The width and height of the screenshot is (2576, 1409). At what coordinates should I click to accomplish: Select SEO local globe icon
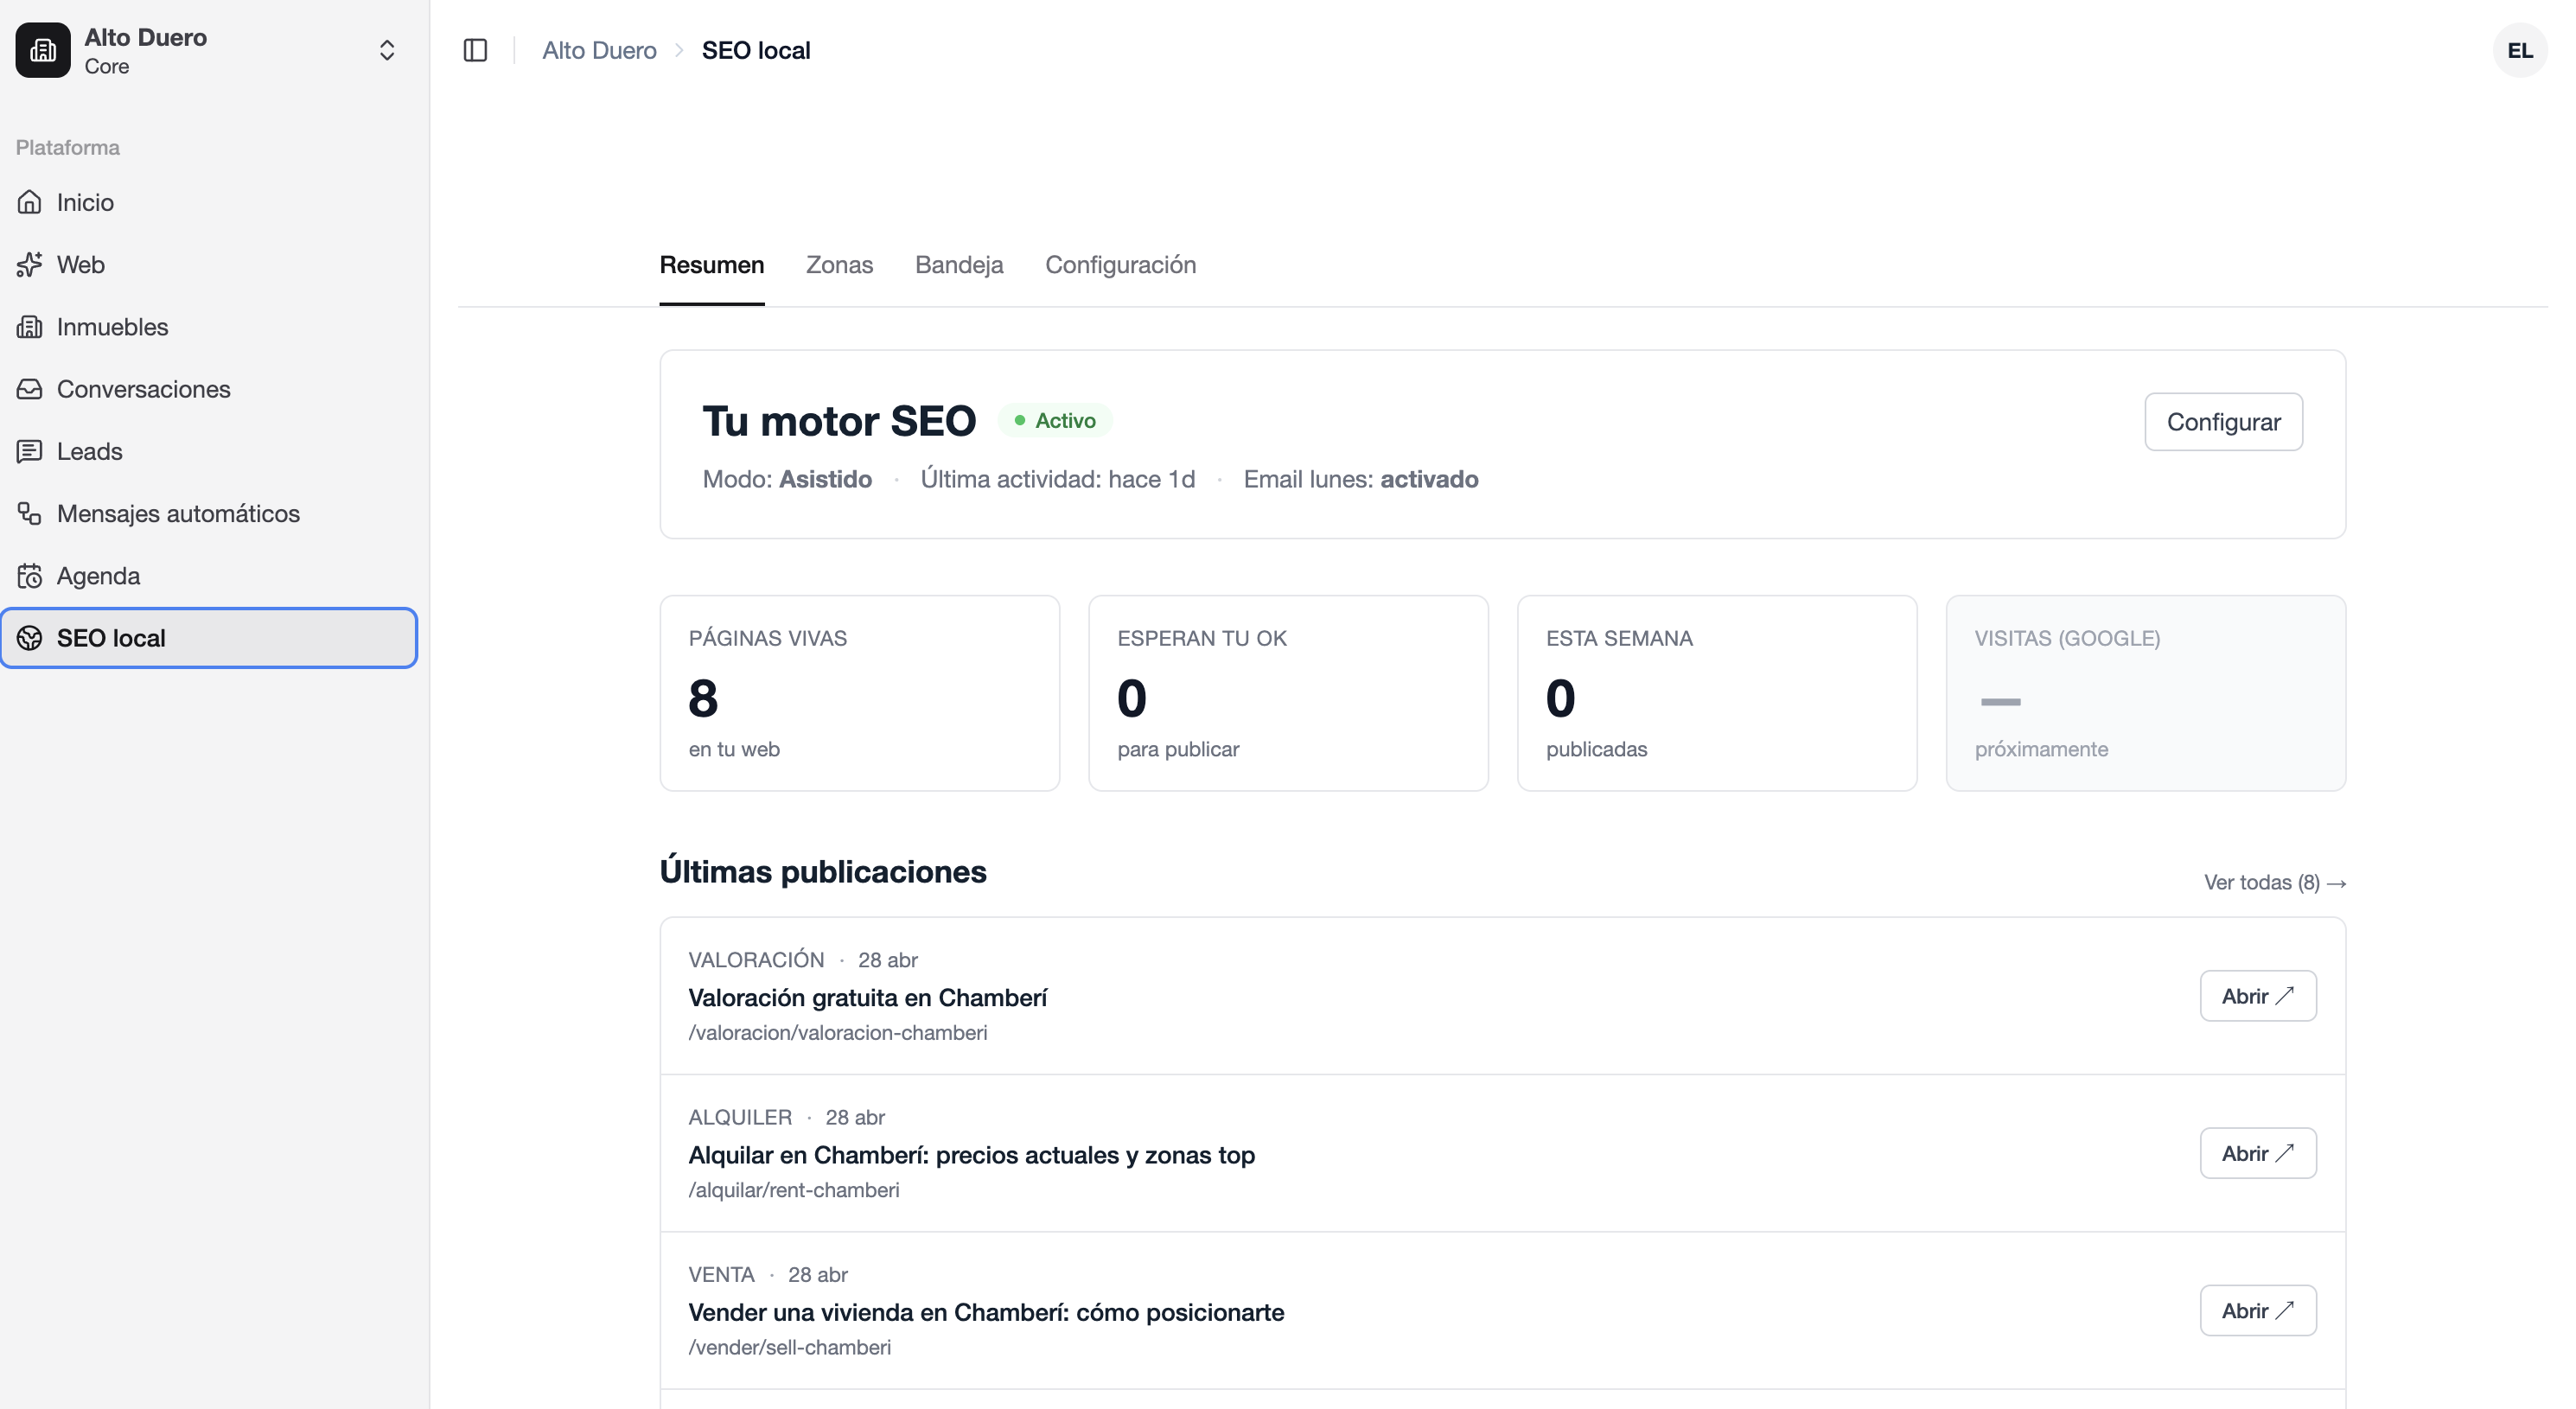pos(30,638)
